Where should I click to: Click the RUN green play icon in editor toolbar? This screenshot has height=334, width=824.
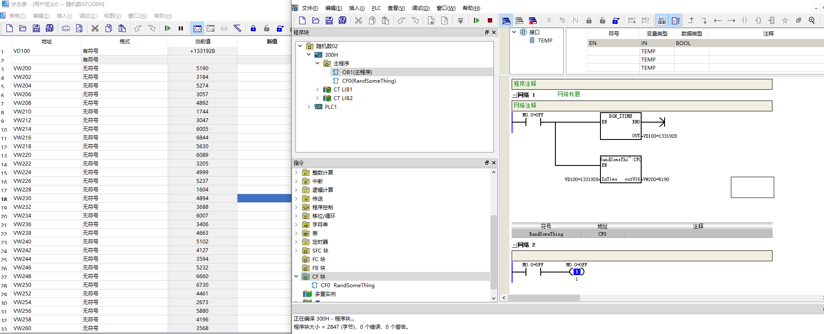tap(477, 20)
